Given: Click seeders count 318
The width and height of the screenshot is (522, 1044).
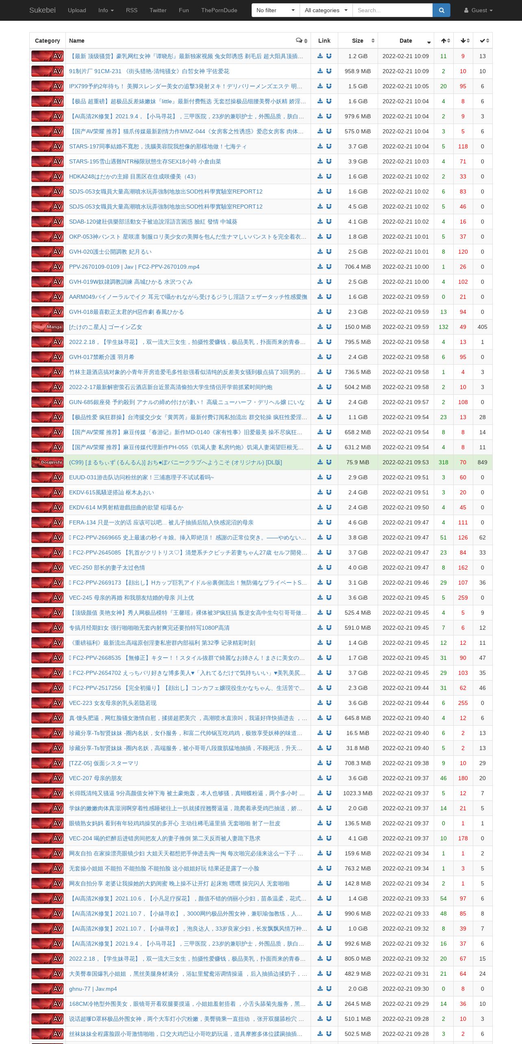Looking at the screenshot, I should coord(444,462).
